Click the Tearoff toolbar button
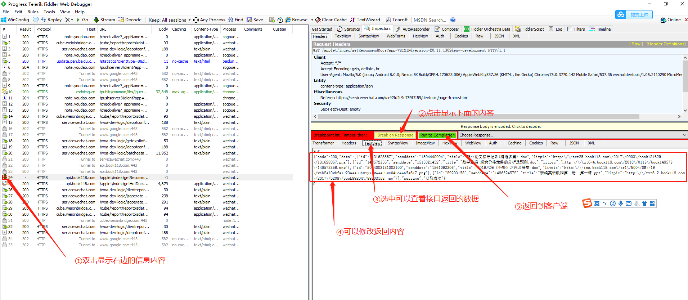Image resolution: width=688 pixels, height=300 pixels. pyautogui.click(x=397, y=20)
